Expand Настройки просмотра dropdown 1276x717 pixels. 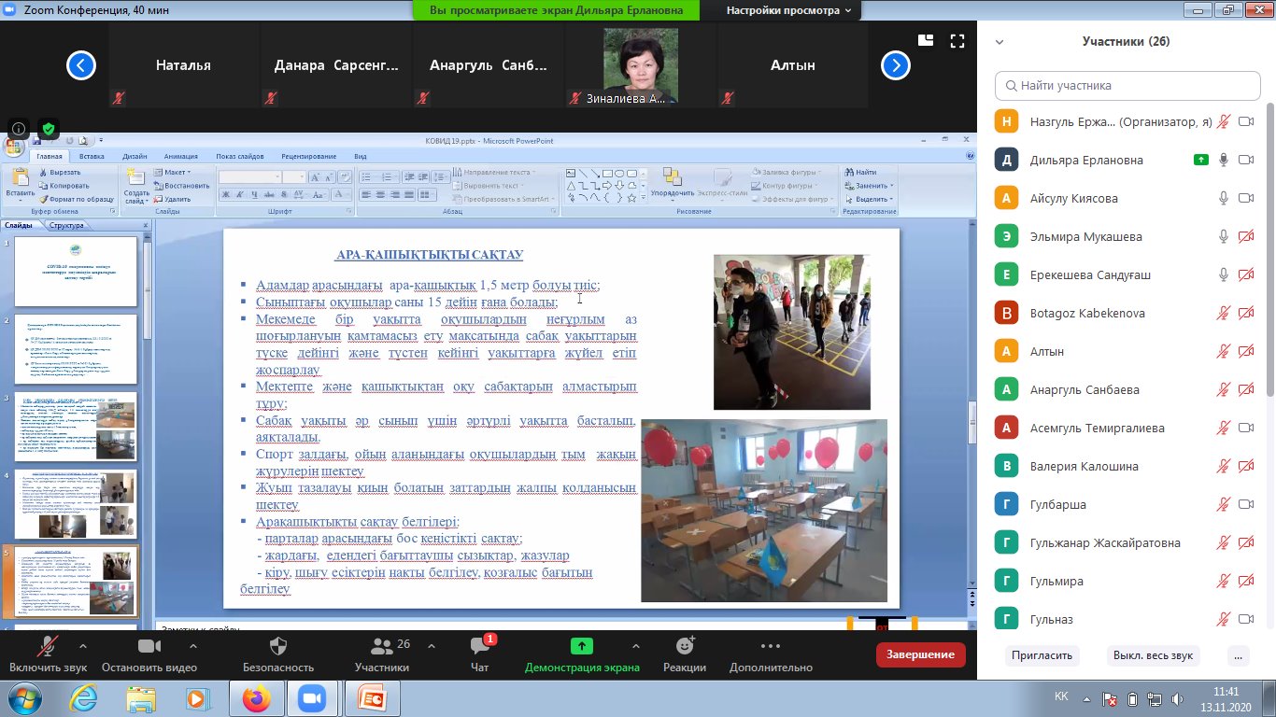pos(789,10)
